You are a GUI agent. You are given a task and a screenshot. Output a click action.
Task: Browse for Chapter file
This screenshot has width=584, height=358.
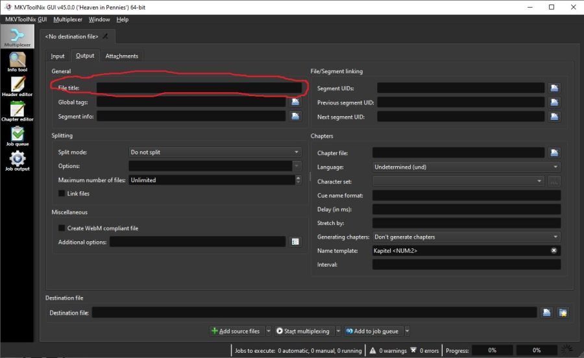click(554, 152)
